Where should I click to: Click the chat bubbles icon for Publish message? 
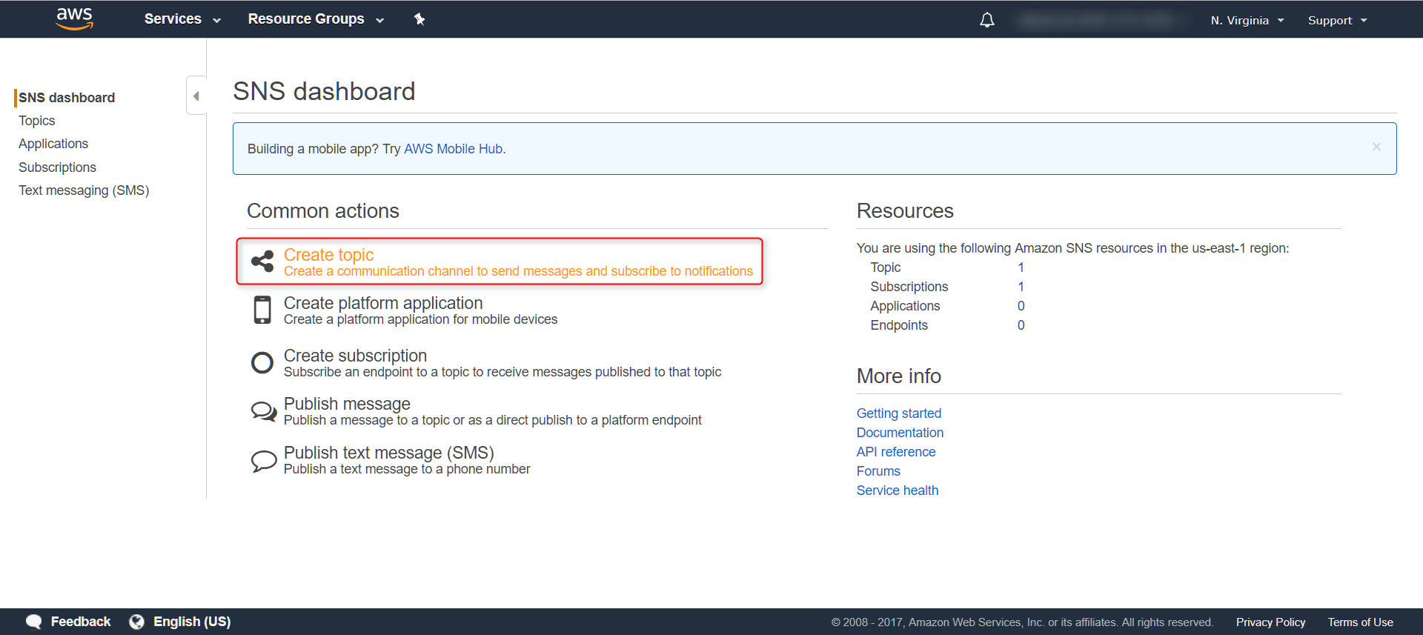(264, 410)
